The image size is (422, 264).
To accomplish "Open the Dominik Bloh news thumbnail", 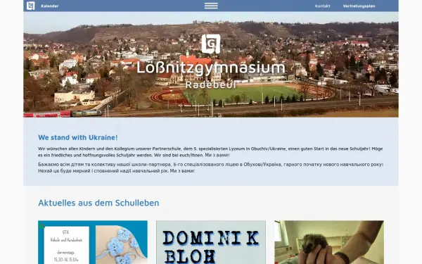I will [x=211, y=242].
